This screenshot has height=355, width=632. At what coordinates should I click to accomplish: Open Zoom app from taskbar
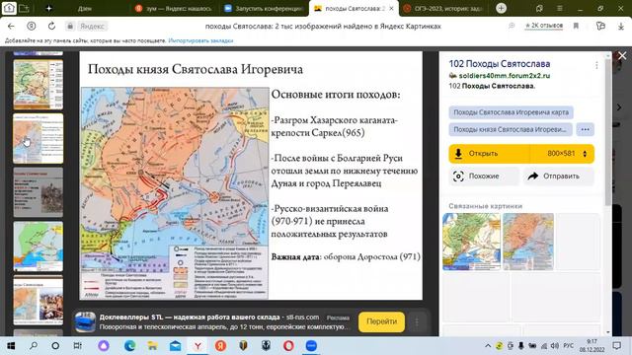(311, 346)
